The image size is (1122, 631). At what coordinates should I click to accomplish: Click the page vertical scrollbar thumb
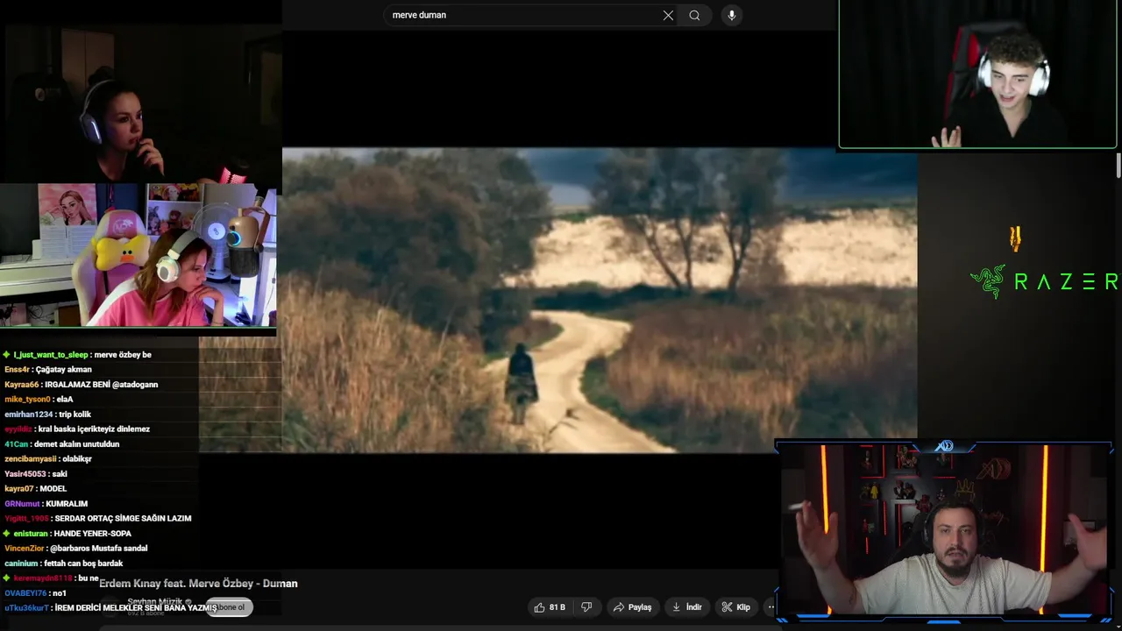click(x=1118, y=166)
